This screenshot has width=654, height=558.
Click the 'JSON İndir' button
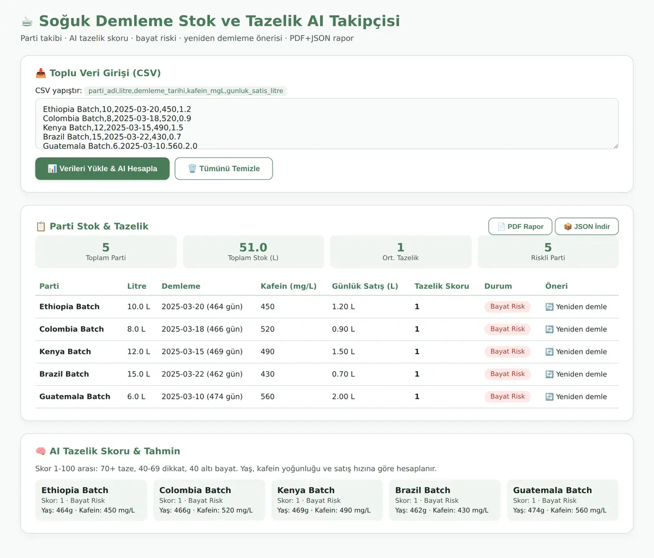click(x=586, y=226)
